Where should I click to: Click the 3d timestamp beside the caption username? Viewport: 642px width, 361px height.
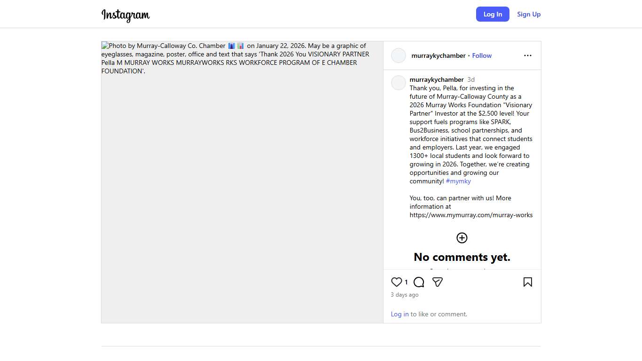[x=471, y=79]
